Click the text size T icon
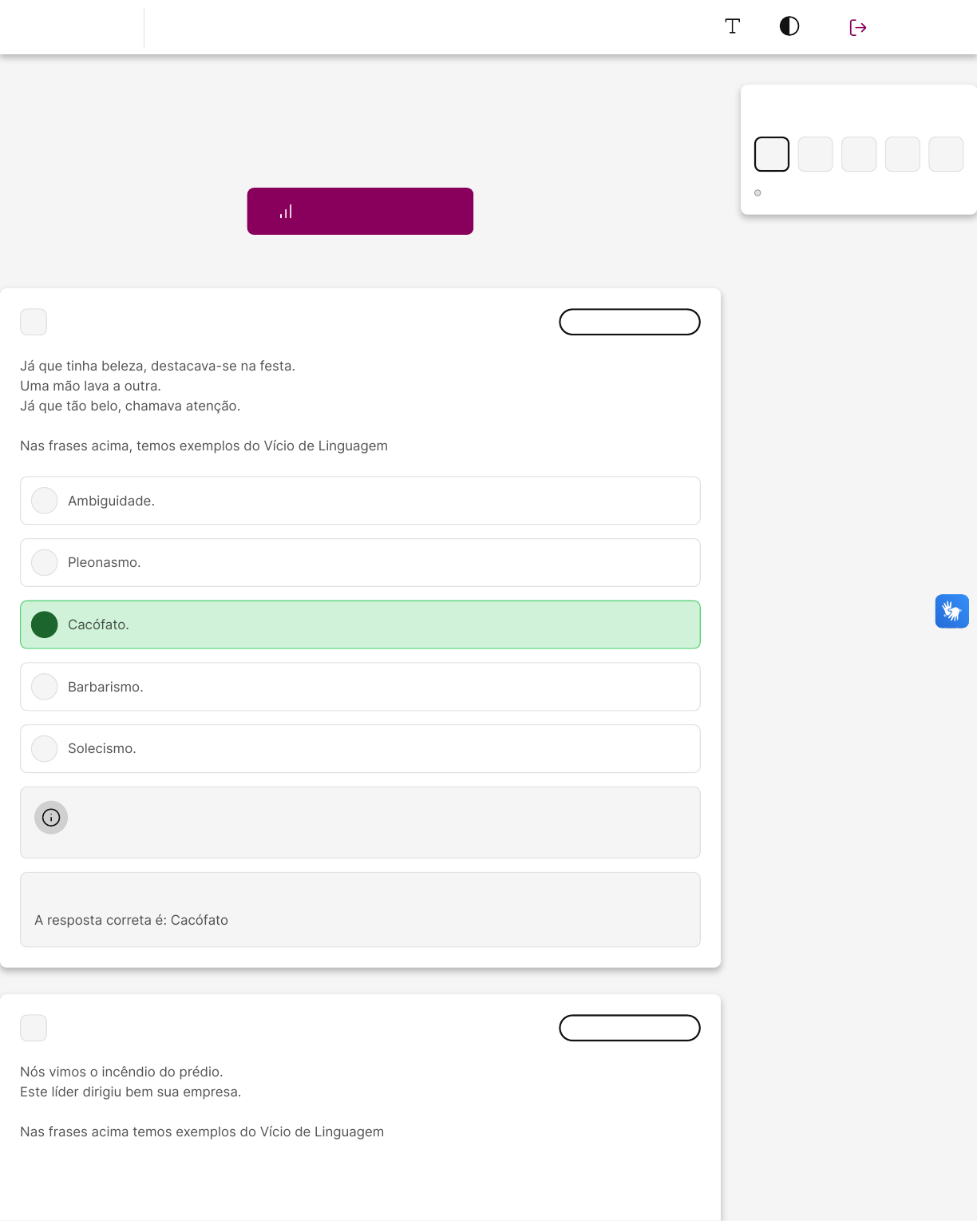Viewport: 977px width, 1221px height. pyautogui.click(x=732, y=26)
